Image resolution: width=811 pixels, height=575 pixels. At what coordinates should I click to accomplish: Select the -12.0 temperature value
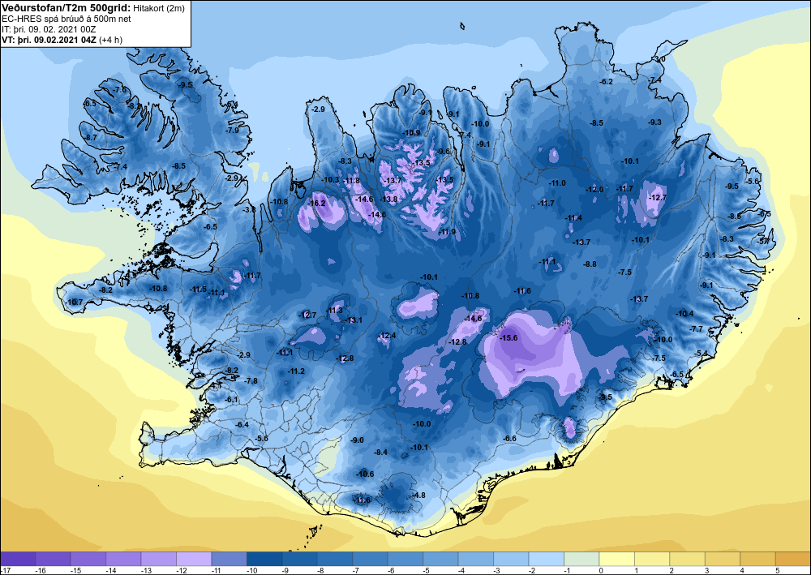click(594, 190)
